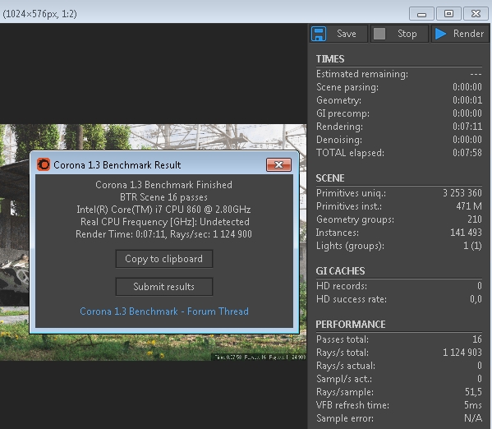
Task: Click the Lights (groups) label
Action: [x=350, y=246]
